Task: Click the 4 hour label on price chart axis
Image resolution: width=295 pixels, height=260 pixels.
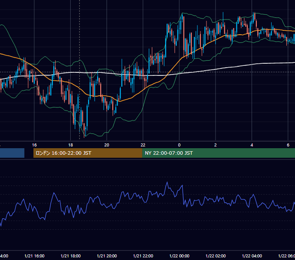Action: coord(252,145)
